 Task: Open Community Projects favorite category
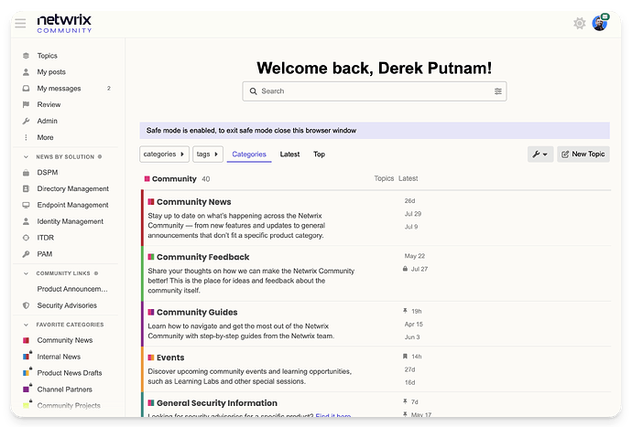coord(67,406)
